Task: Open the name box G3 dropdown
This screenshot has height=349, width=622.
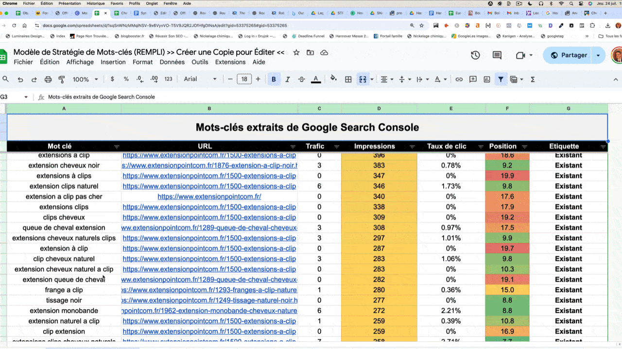Action: (26, 97)
